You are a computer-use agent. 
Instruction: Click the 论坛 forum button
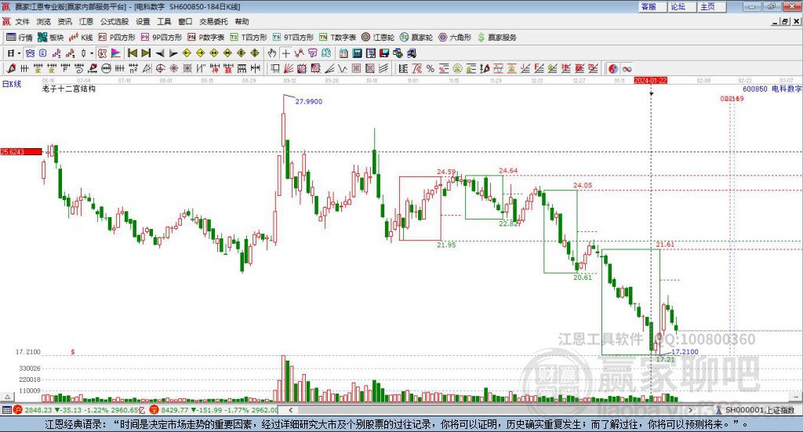(682, 6)
